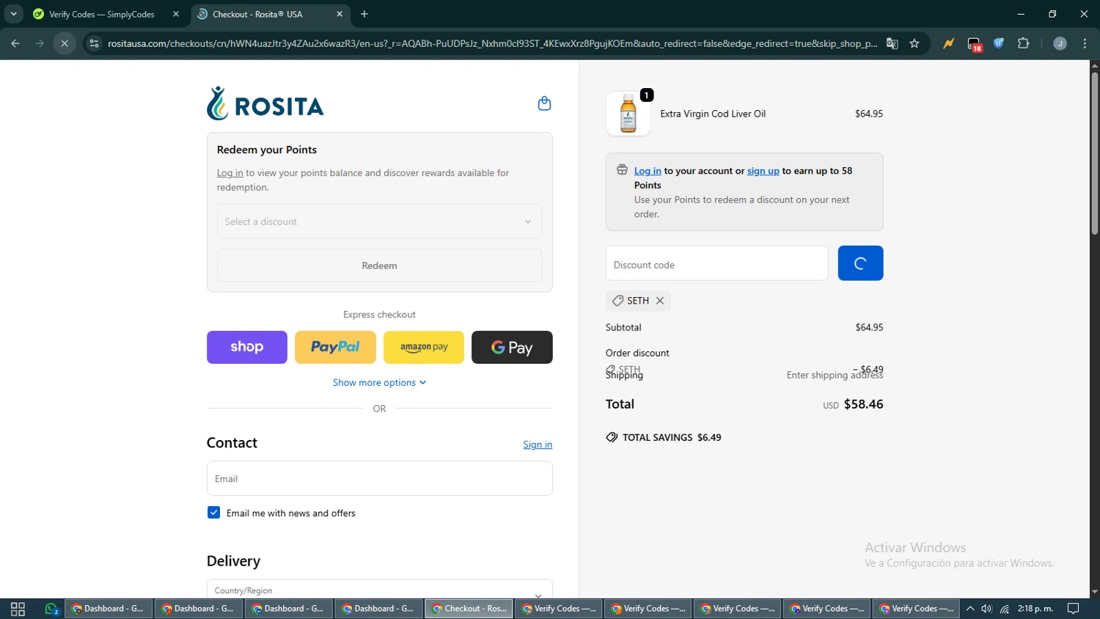This screenshot has width=1100, height=619.
Task: Open the Country/Region dropdown
Action: 379,590
